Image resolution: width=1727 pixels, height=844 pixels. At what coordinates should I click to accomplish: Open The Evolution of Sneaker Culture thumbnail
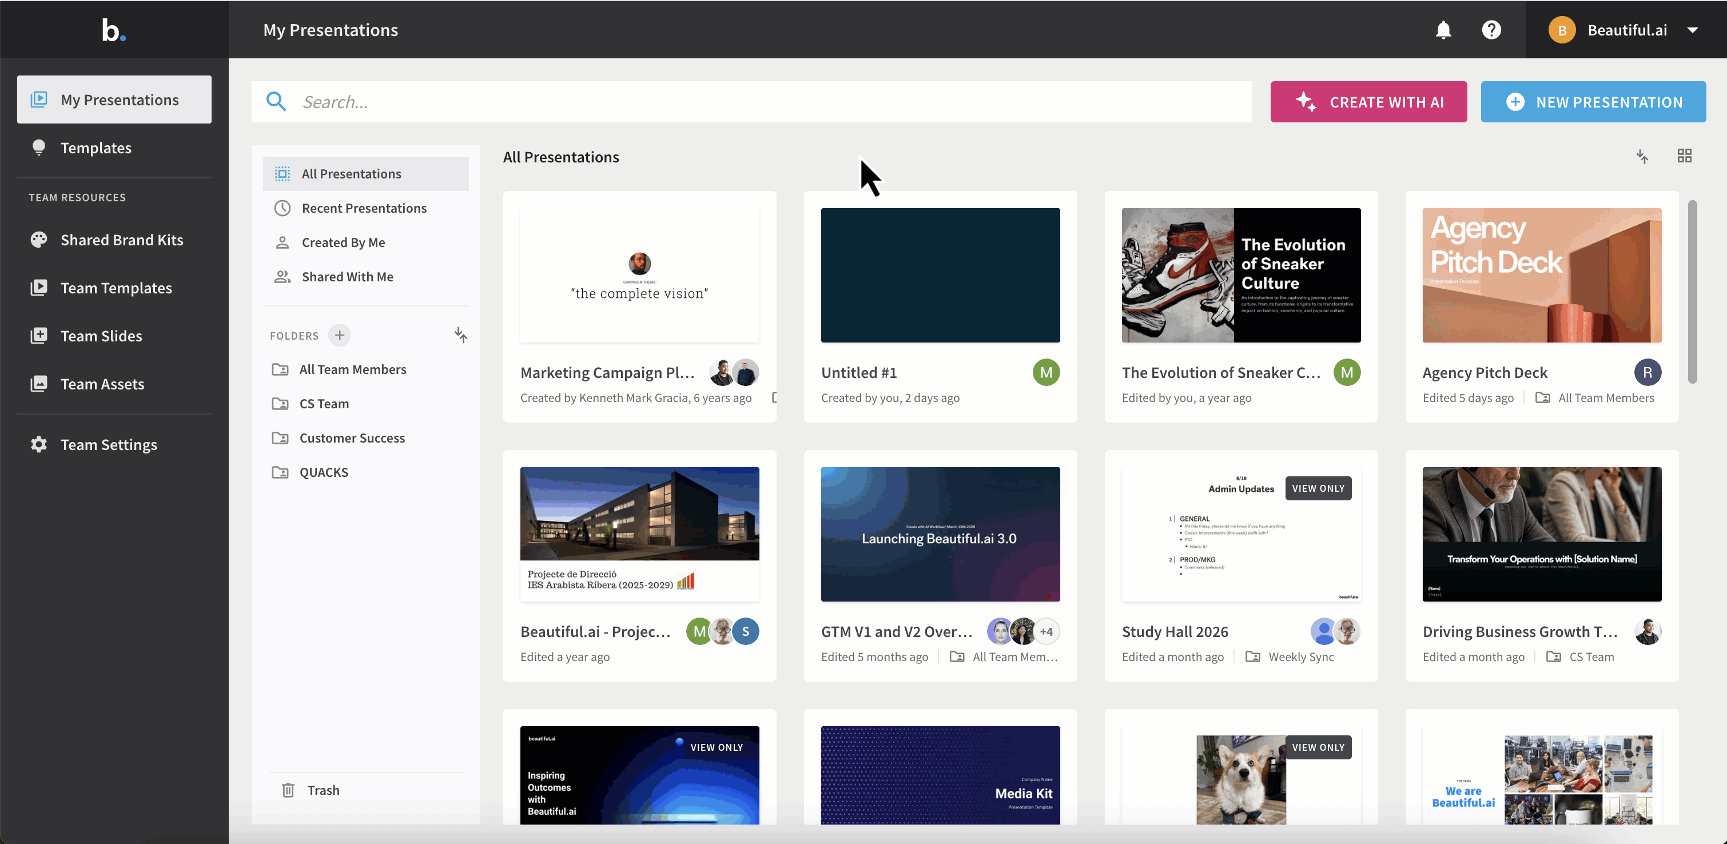[1241, 275]
